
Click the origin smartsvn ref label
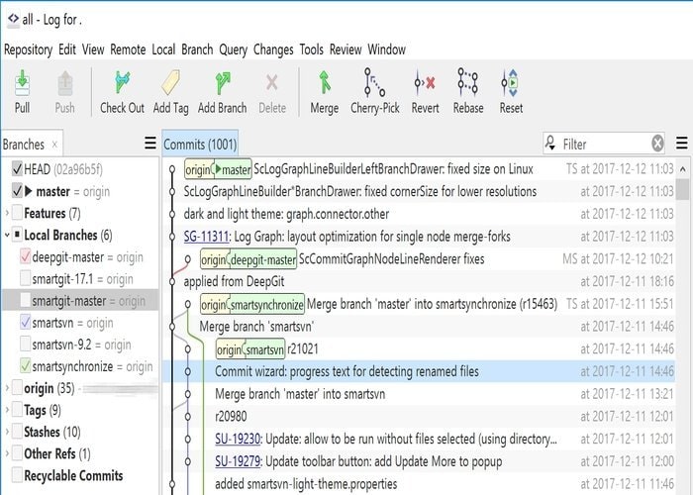(250, 349)
